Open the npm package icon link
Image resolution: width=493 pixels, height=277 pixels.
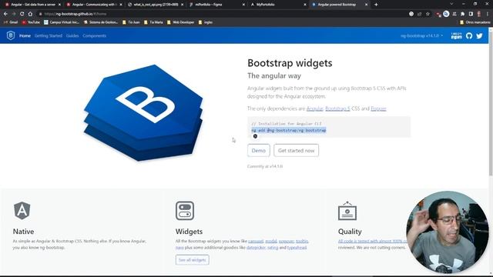tap(456, 36)
